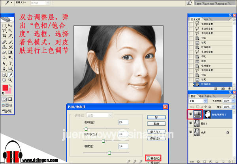
Task: Select the Hand tool
Action: (4, 80)
